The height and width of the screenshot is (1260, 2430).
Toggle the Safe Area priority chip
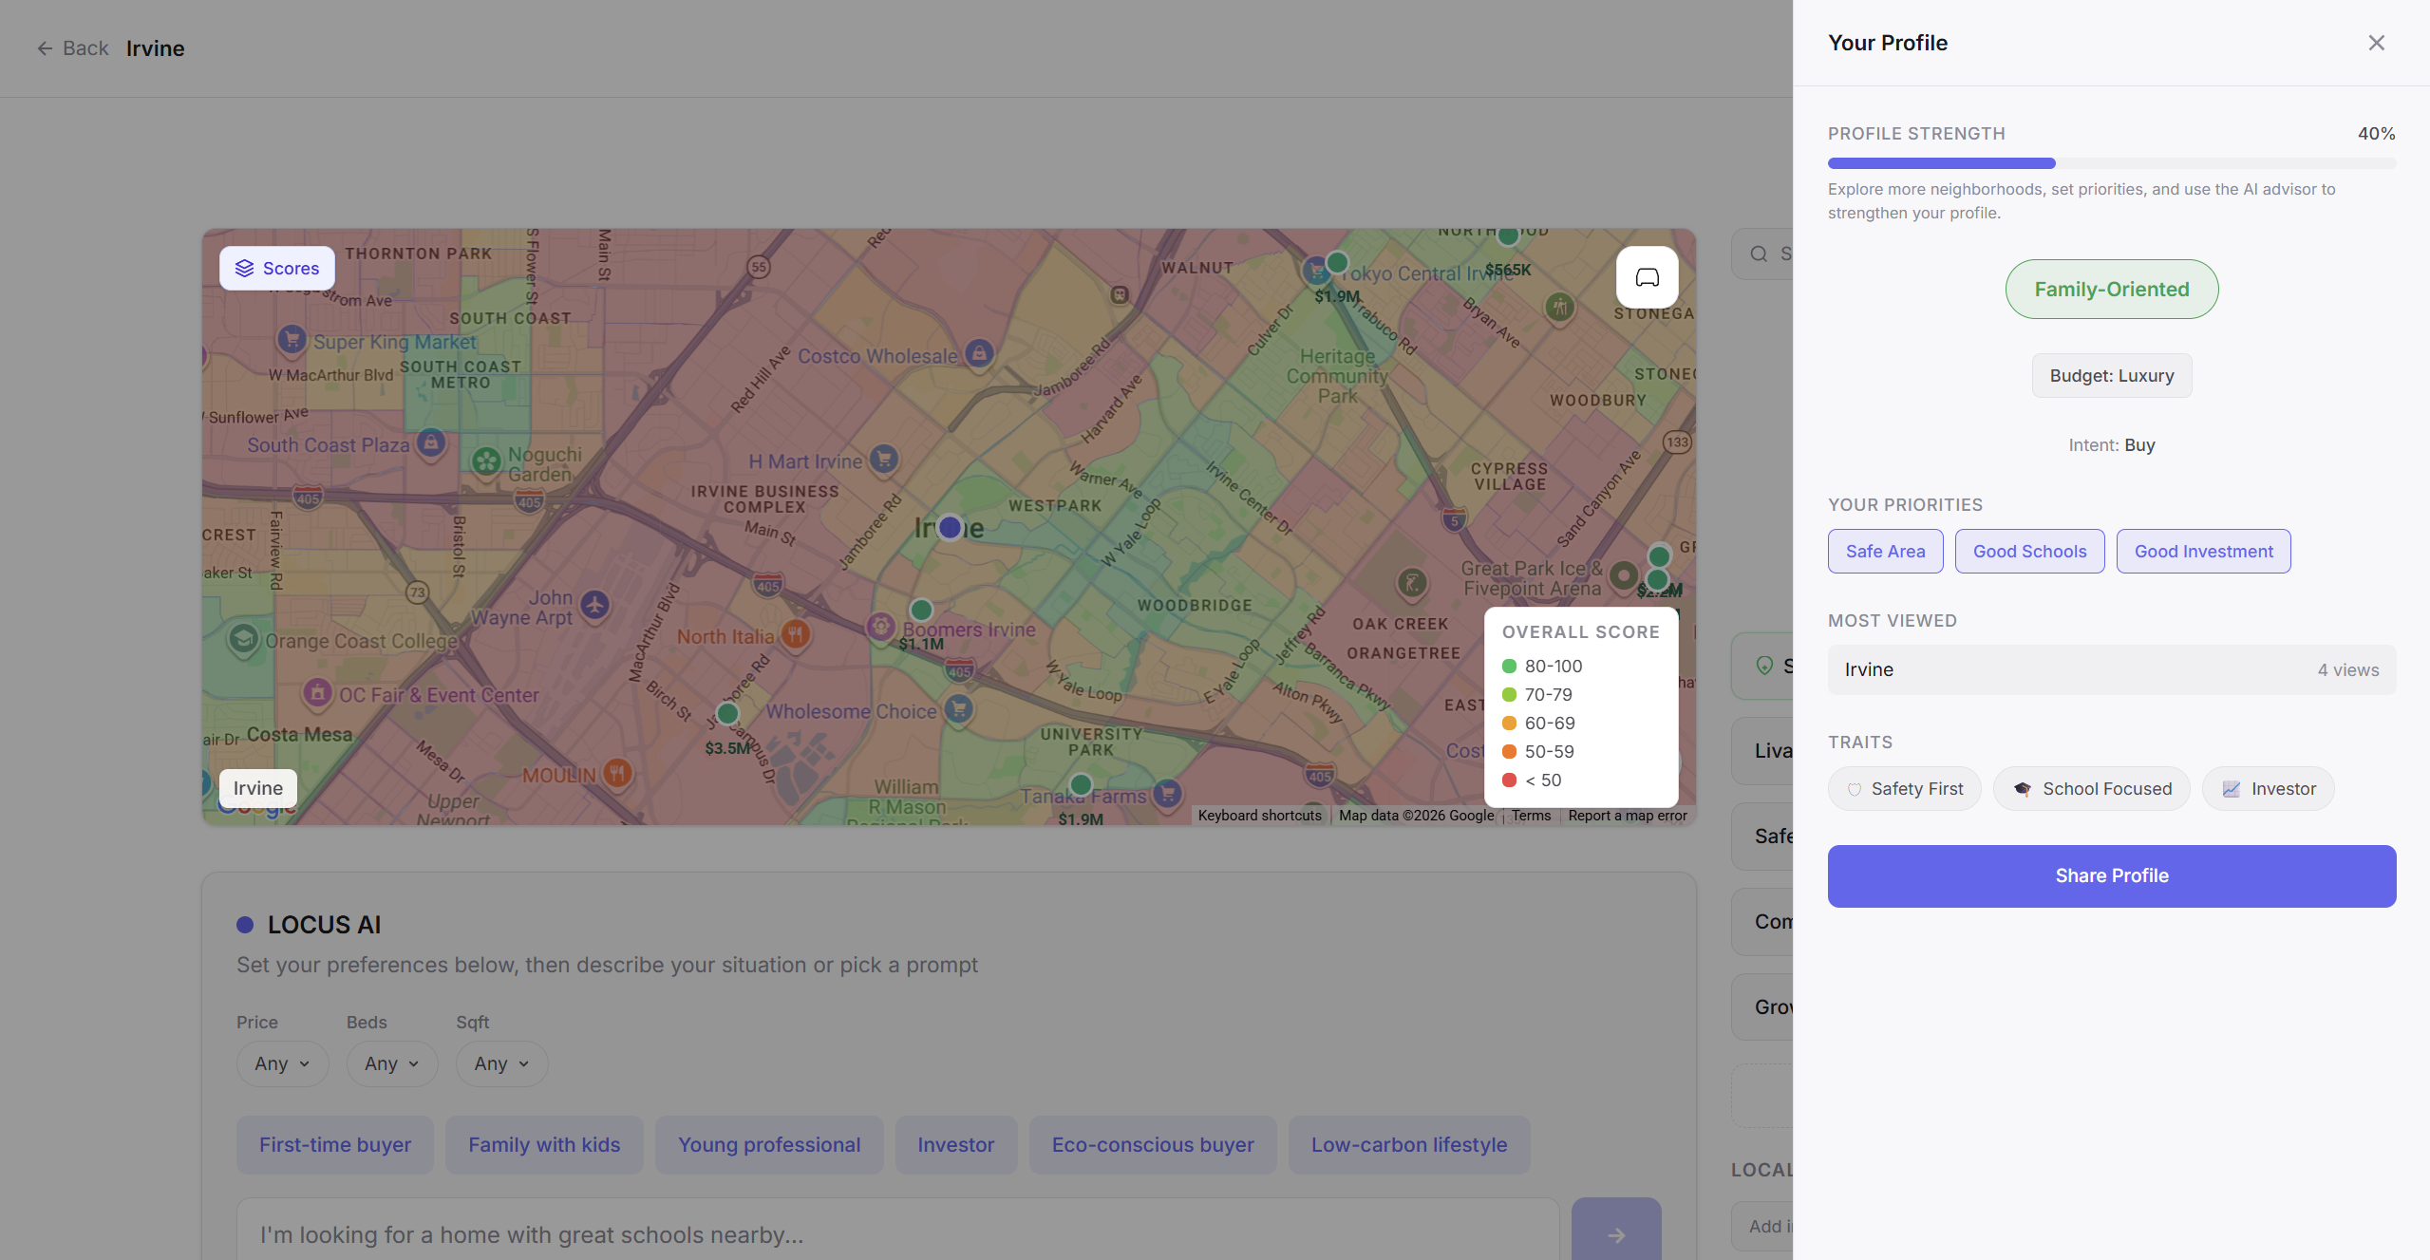pos(1885,552)
